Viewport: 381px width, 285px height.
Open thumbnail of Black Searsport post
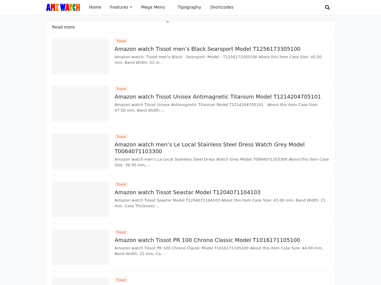[x=80, y=56]
